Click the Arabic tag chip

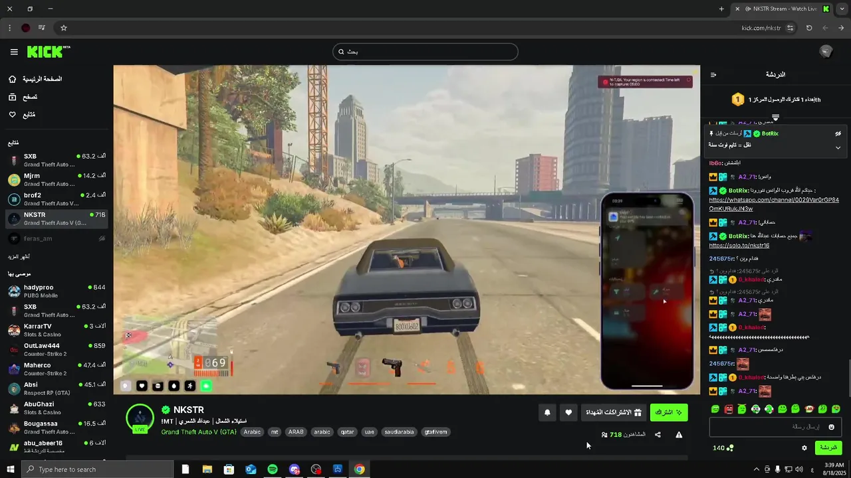pos(252,432)
